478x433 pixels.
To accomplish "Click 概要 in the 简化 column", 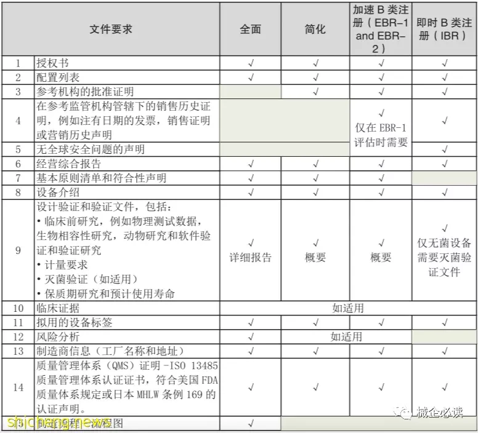I will pyautogui.click(x=315, y=258).
